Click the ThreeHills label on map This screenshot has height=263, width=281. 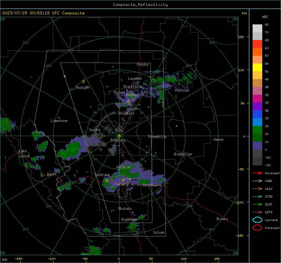[157, 137]
